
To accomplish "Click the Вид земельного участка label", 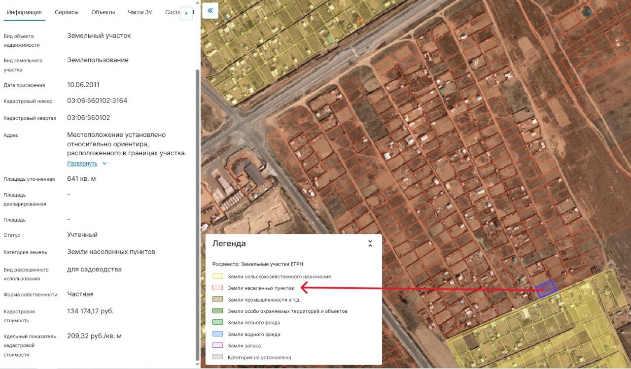I will 23,65.
